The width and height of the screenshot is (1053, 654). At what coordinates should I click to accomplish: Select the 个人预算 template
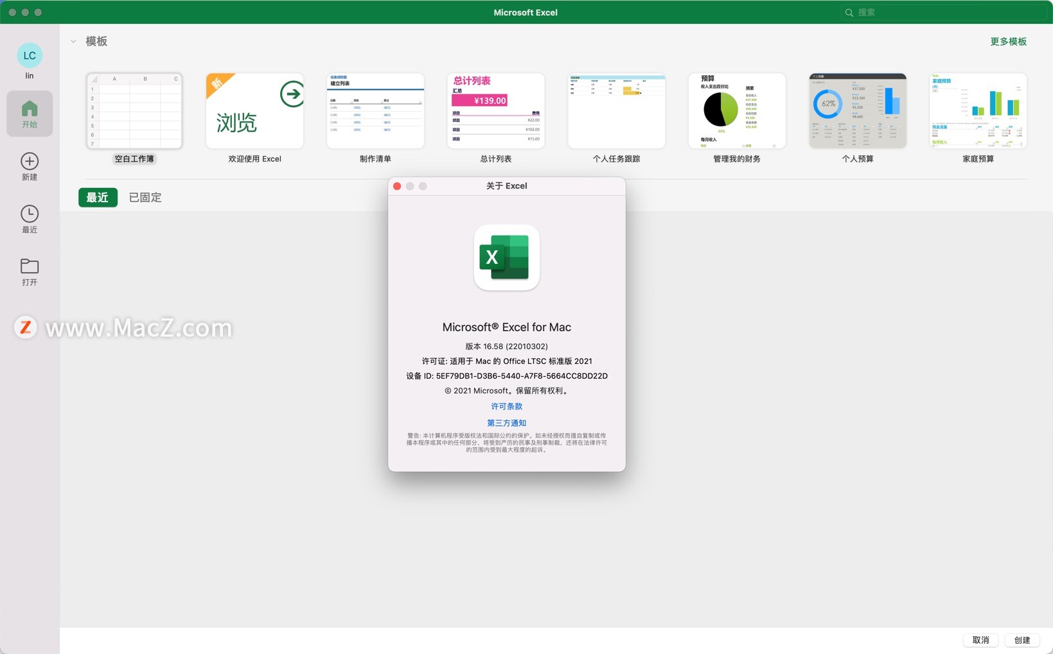[858, 110]
